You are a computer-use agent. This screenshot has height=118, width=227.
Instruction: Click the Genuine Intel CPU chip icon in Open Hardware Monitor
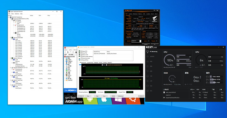click(x=12, y=38)
